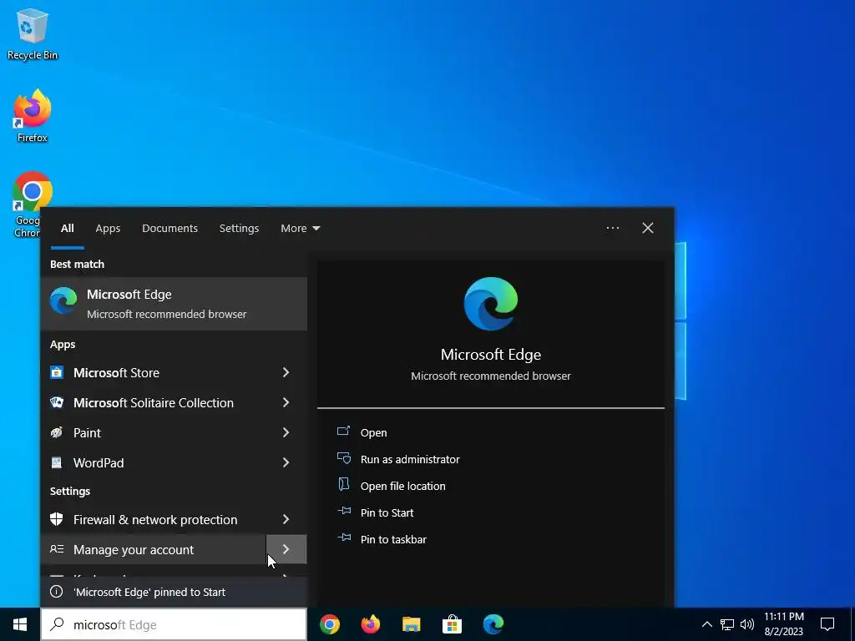
Task: Select Microsoft Edge best match result
Action: (174, 304)
